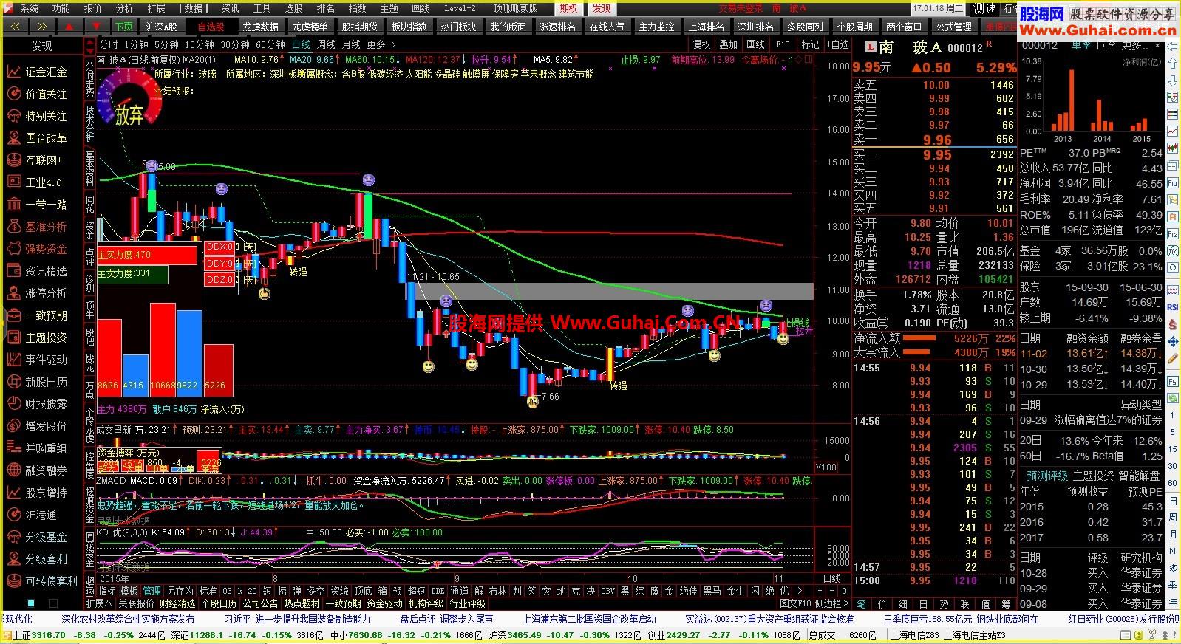The image size is (1181, 644).
Task: Switch chart period to 60分钟
Action: coord(270,45)
